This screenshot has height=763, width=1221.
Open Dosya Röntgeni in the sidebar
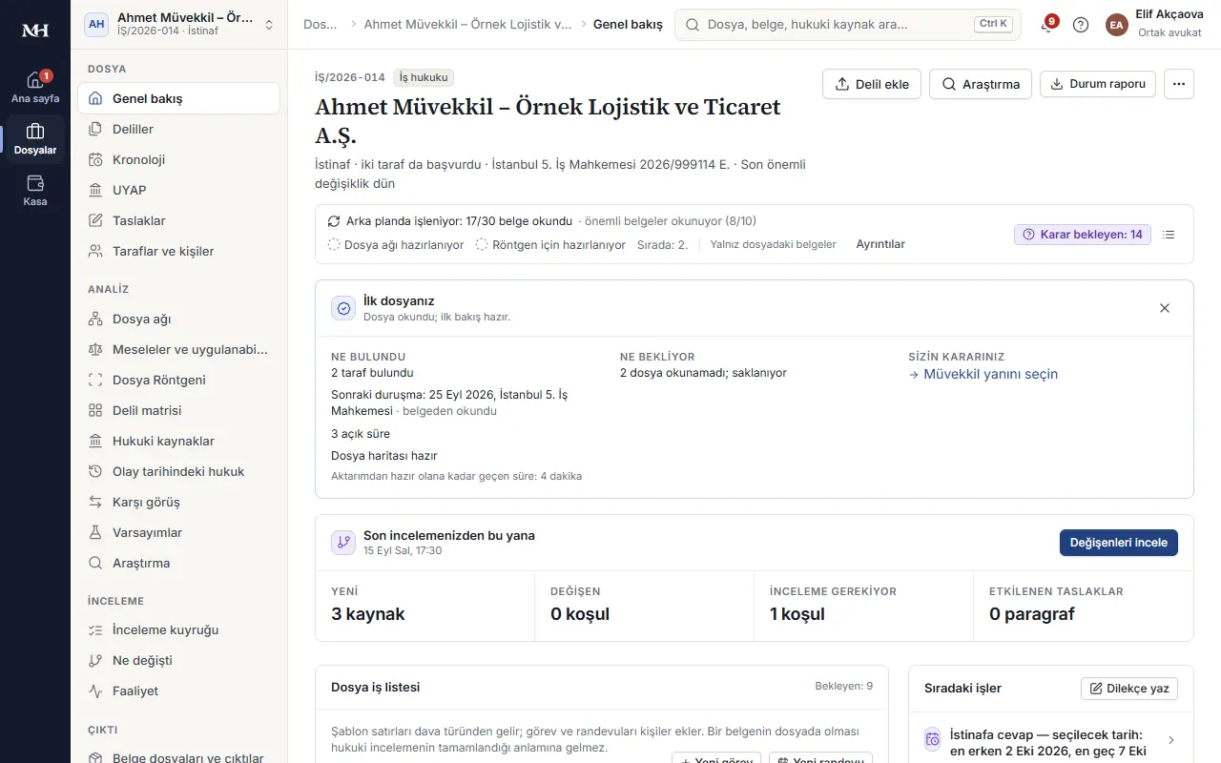pyautogui.click(x=178, y=380)
